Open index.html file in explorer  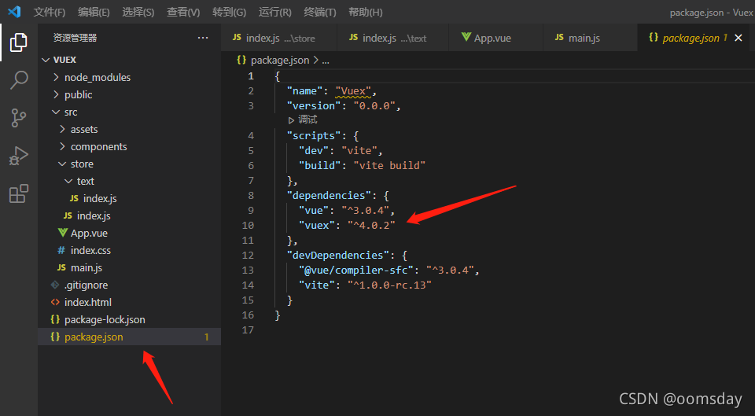129,303
